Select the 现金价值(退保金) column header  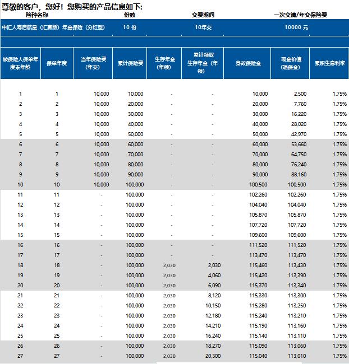pos(290,63)
